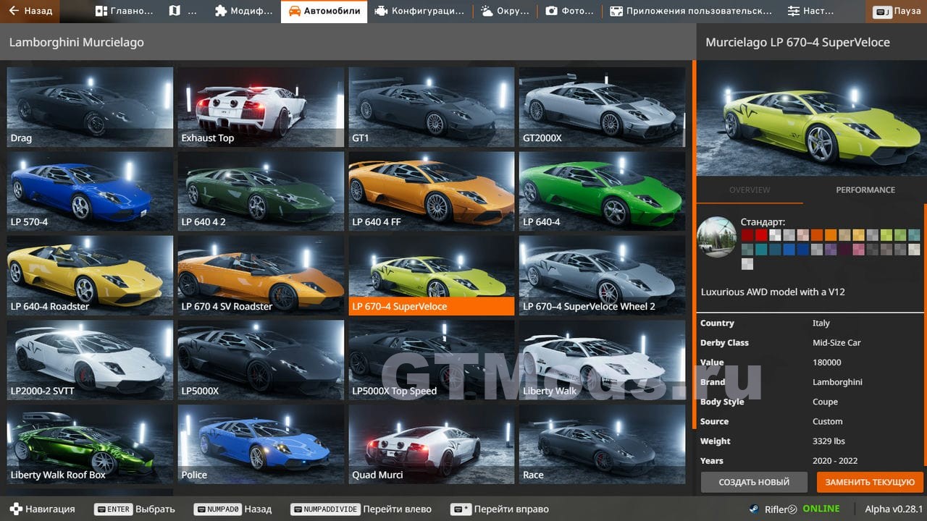The width and height of the screenshot is (927, 521).
Task: Open the Наст... settings sliders tab
Action: point(810,11)
